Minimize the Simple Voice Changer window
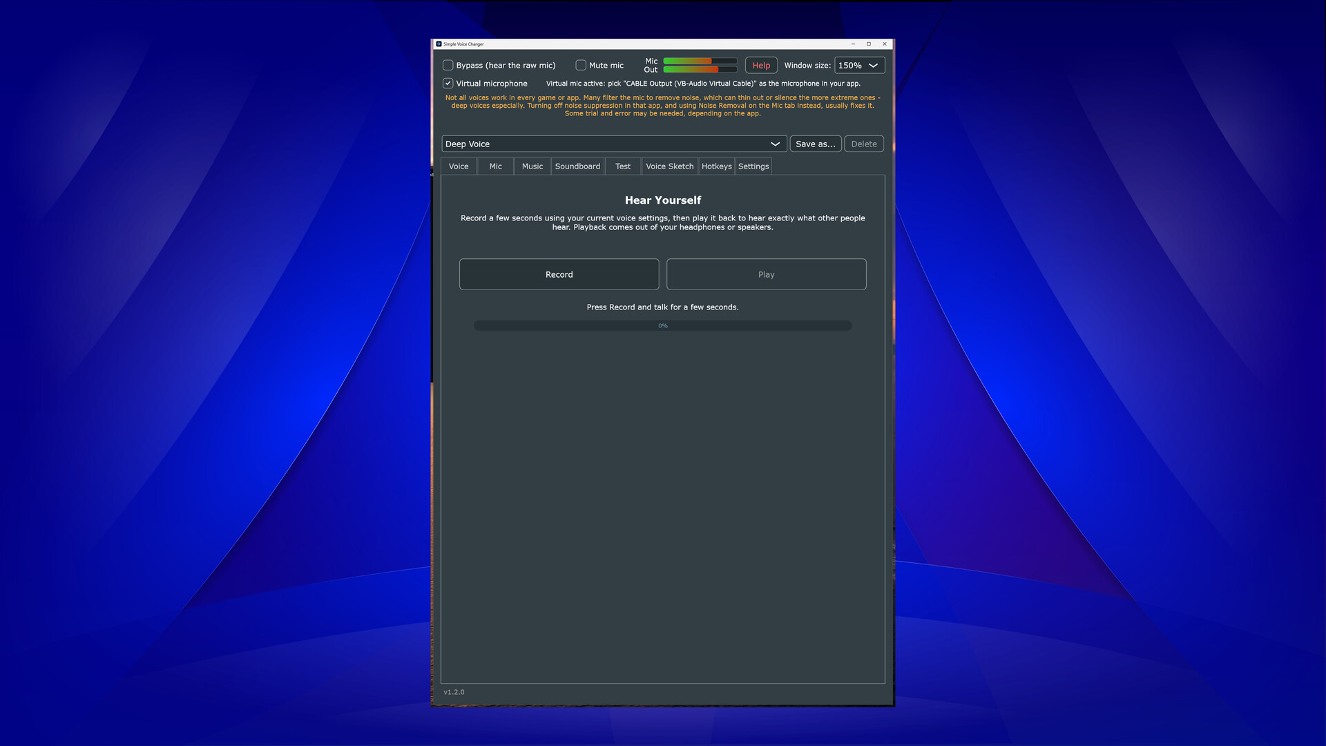1326x746 pixels. point(853,44)
